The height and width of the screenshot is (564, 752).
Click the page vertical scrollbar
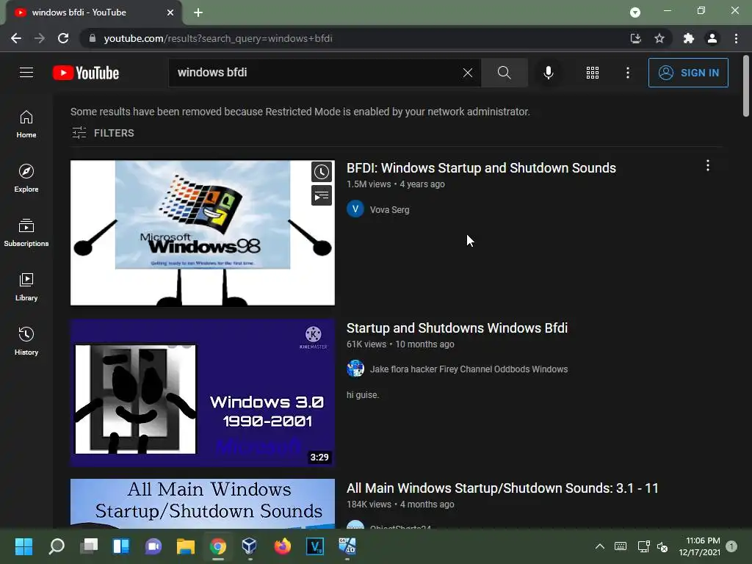click(x=746, y=87)
